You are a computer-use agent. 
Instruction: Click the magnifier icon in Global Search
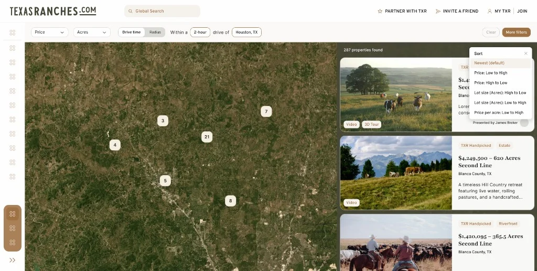(131, 11)
